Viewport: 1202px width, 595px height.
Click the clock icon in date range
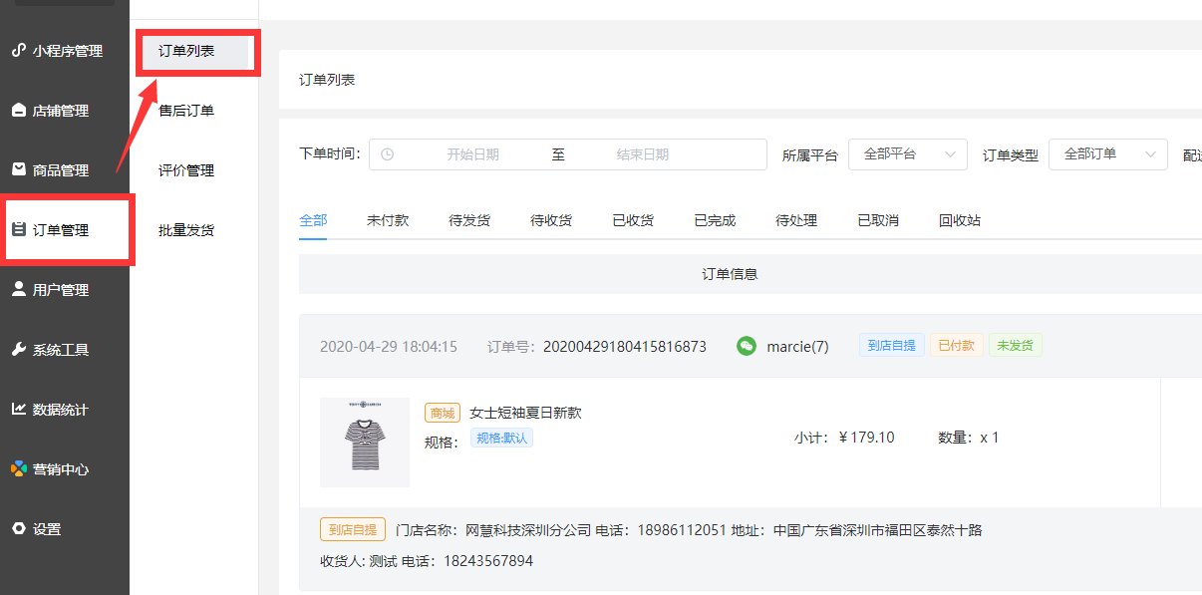click(x=388, y=154)
